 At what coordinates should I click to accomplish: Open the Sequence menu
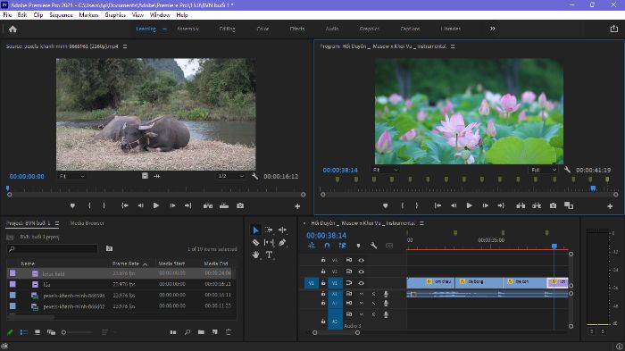point(61,15)
